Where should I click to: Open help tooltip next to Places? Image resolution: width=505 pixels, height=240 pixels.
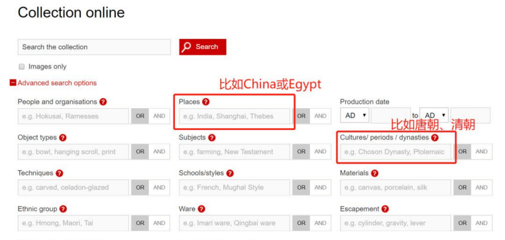(x=206, y=102)
